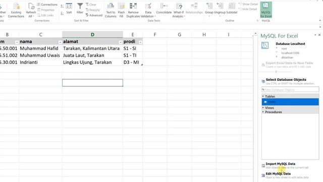Open nama column filter dropdown

60,42
